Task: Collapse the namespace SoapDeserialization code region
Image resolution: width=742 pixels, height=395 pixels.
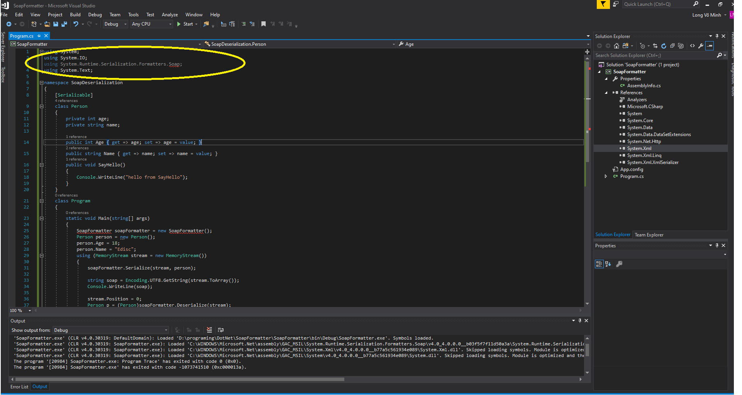Action: pos(41,83)
